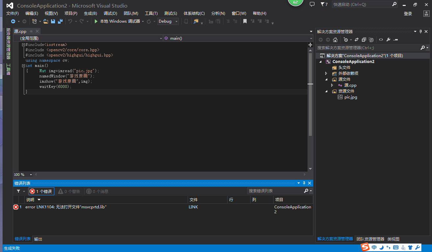Click the Find in Files toolbar icon
The image size is (432, 252).
pos(196,21)
